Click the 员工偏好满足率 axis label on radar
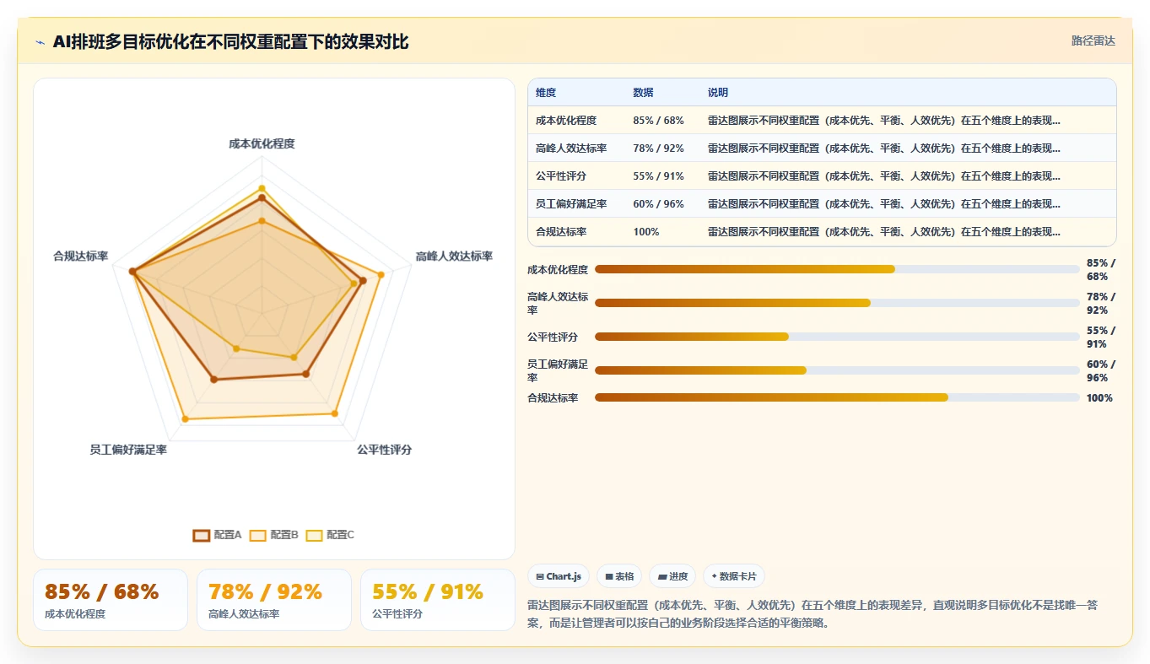 point(128,450)
